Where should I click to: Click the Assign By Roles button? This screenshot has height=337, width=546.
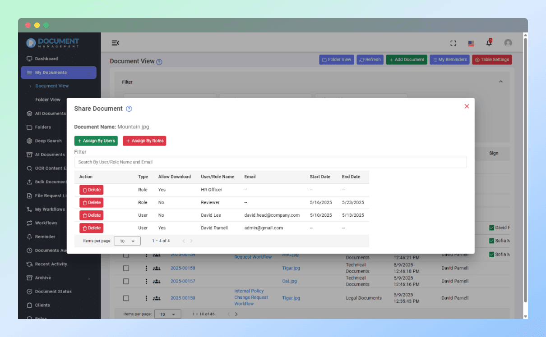(144, 141)
